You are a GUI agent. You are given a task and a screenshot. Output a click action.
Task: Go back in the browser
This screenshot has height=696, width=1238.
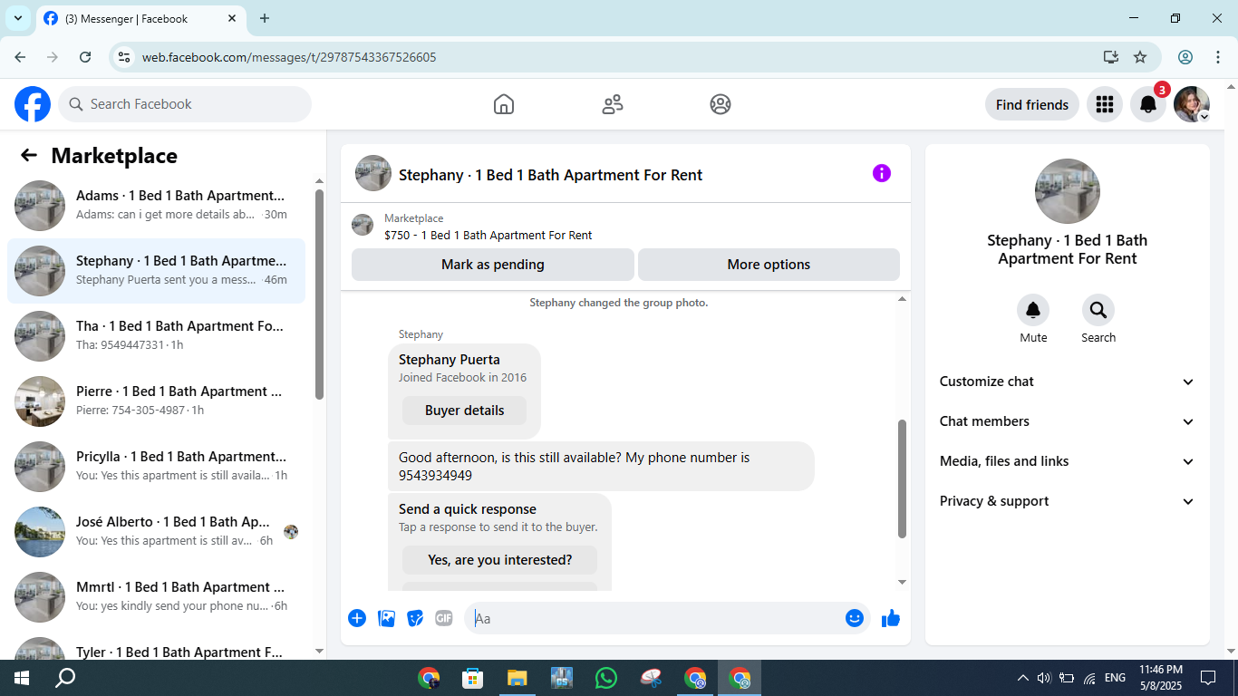pyautogui.click(x=20, y=57)
